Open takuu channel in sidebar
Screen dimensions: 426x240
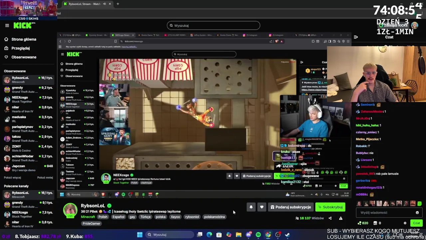[28, 139]
